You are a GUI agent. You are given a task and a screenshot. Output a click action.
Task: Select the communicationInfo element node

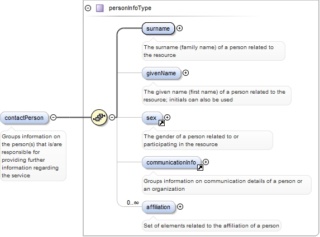pyautogui.click(x=171, y=162)
